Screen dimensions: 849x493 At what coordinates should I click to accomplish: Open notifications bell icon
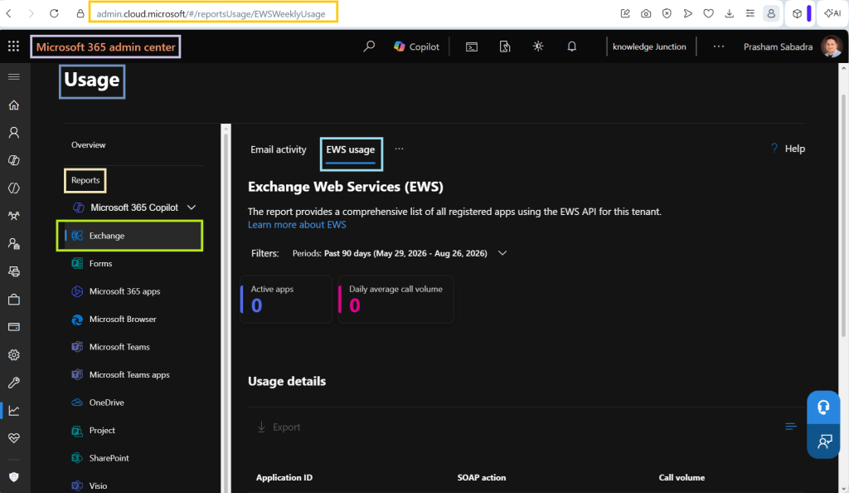click(x=572, y=46)
